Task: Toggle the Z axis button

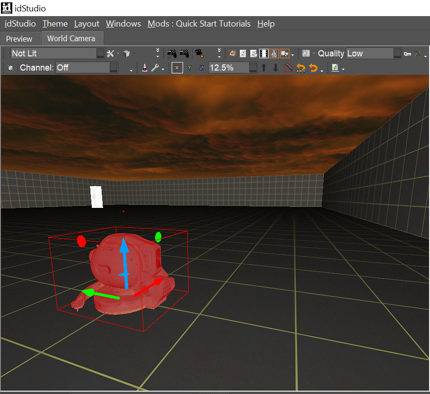Action: click(x=202, y=68)
